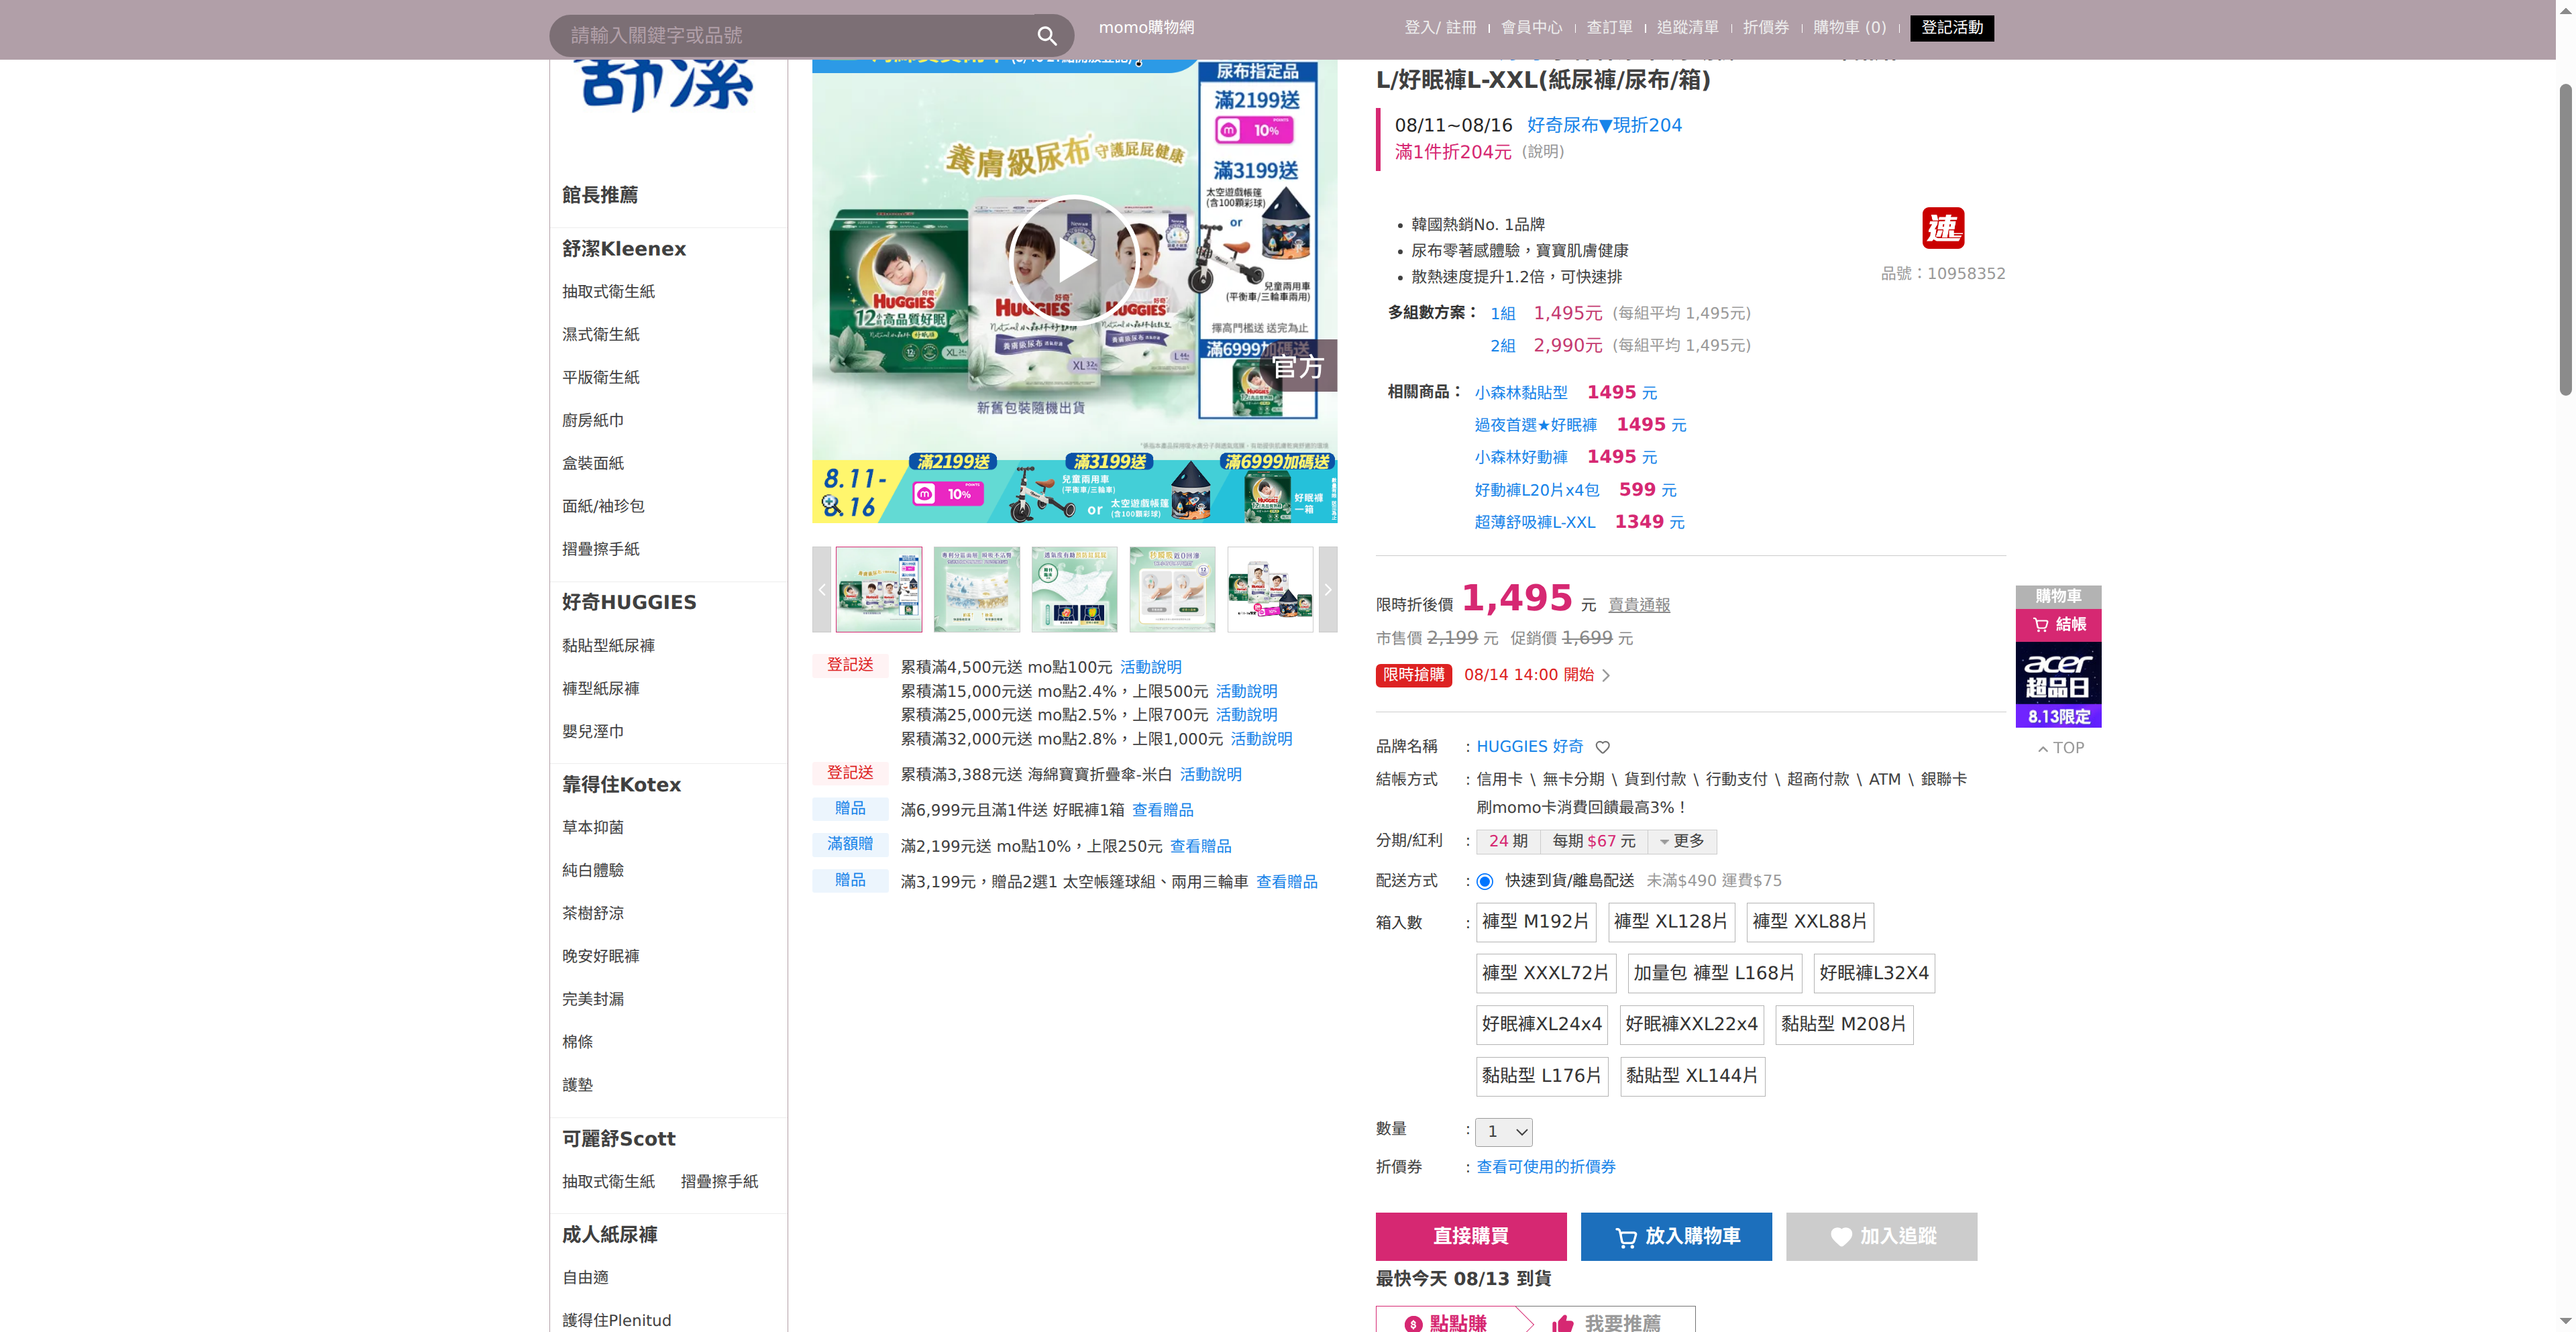Open 查看贈品 for 滿6,999元 gift
Viewport: 2576px width, 1332px height.
click(x=1162, y=810)
